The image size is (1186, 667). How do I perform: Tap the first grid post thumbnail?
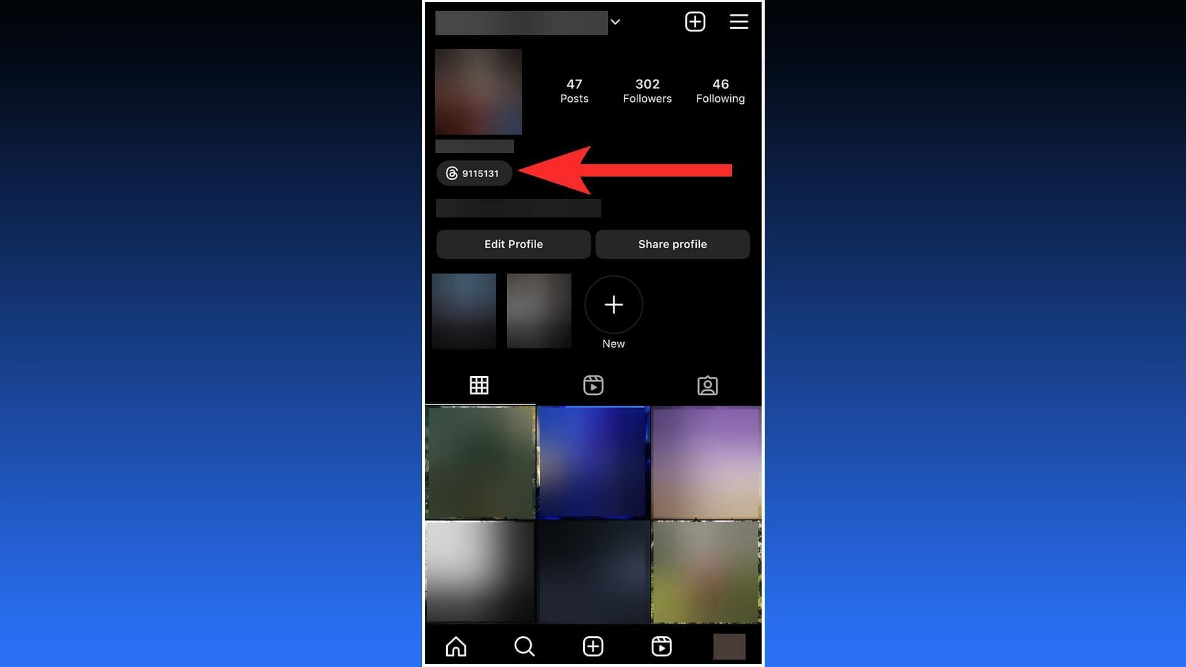pos(480,461)
